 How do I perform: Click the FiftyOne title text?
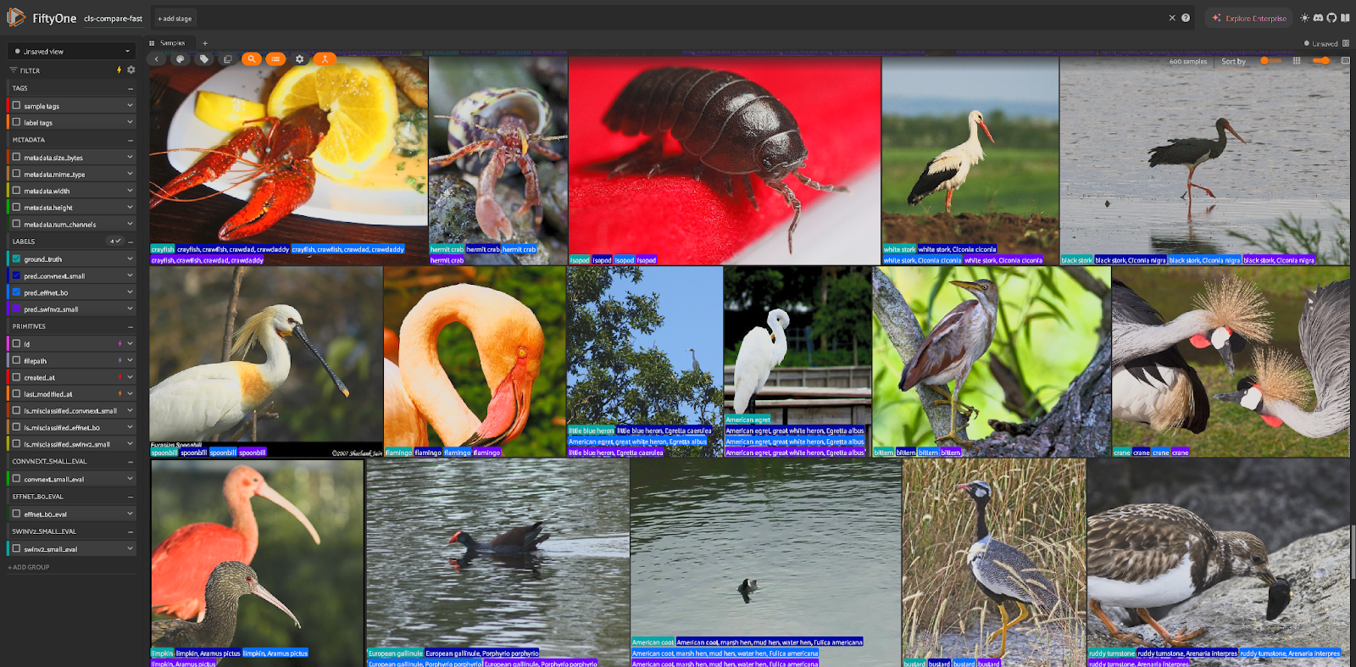[54, 18]
